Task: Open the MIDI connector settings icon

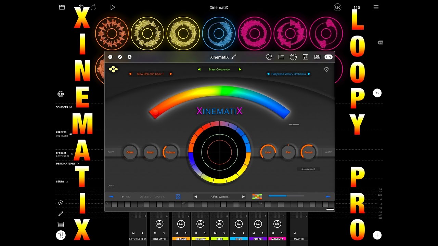Action: pyautogui.click(x=293, y=57)
